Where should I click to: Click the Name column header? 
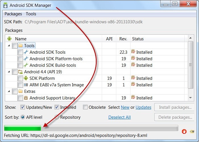tap(53, 39)
